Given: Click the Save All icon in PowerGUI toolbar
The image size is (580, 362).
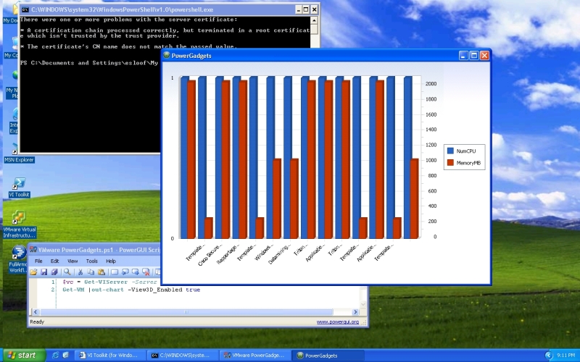Looking at the screenshot, I should [x=54, y=272].
